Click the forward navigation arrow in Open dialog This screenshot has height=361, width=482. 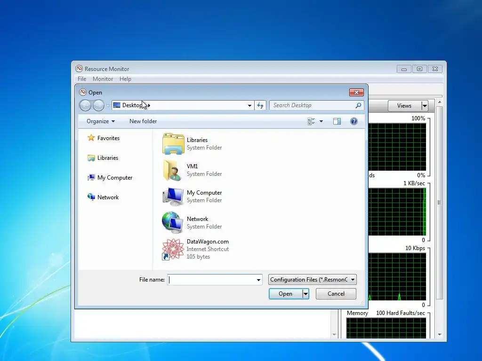click(98, 105)
